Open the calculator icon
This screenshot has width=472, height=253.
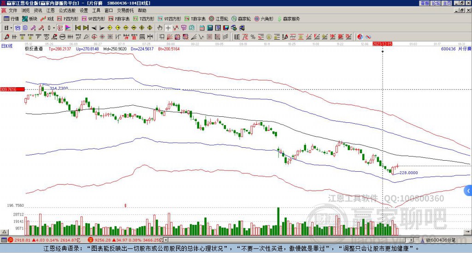tap(210, 28)
